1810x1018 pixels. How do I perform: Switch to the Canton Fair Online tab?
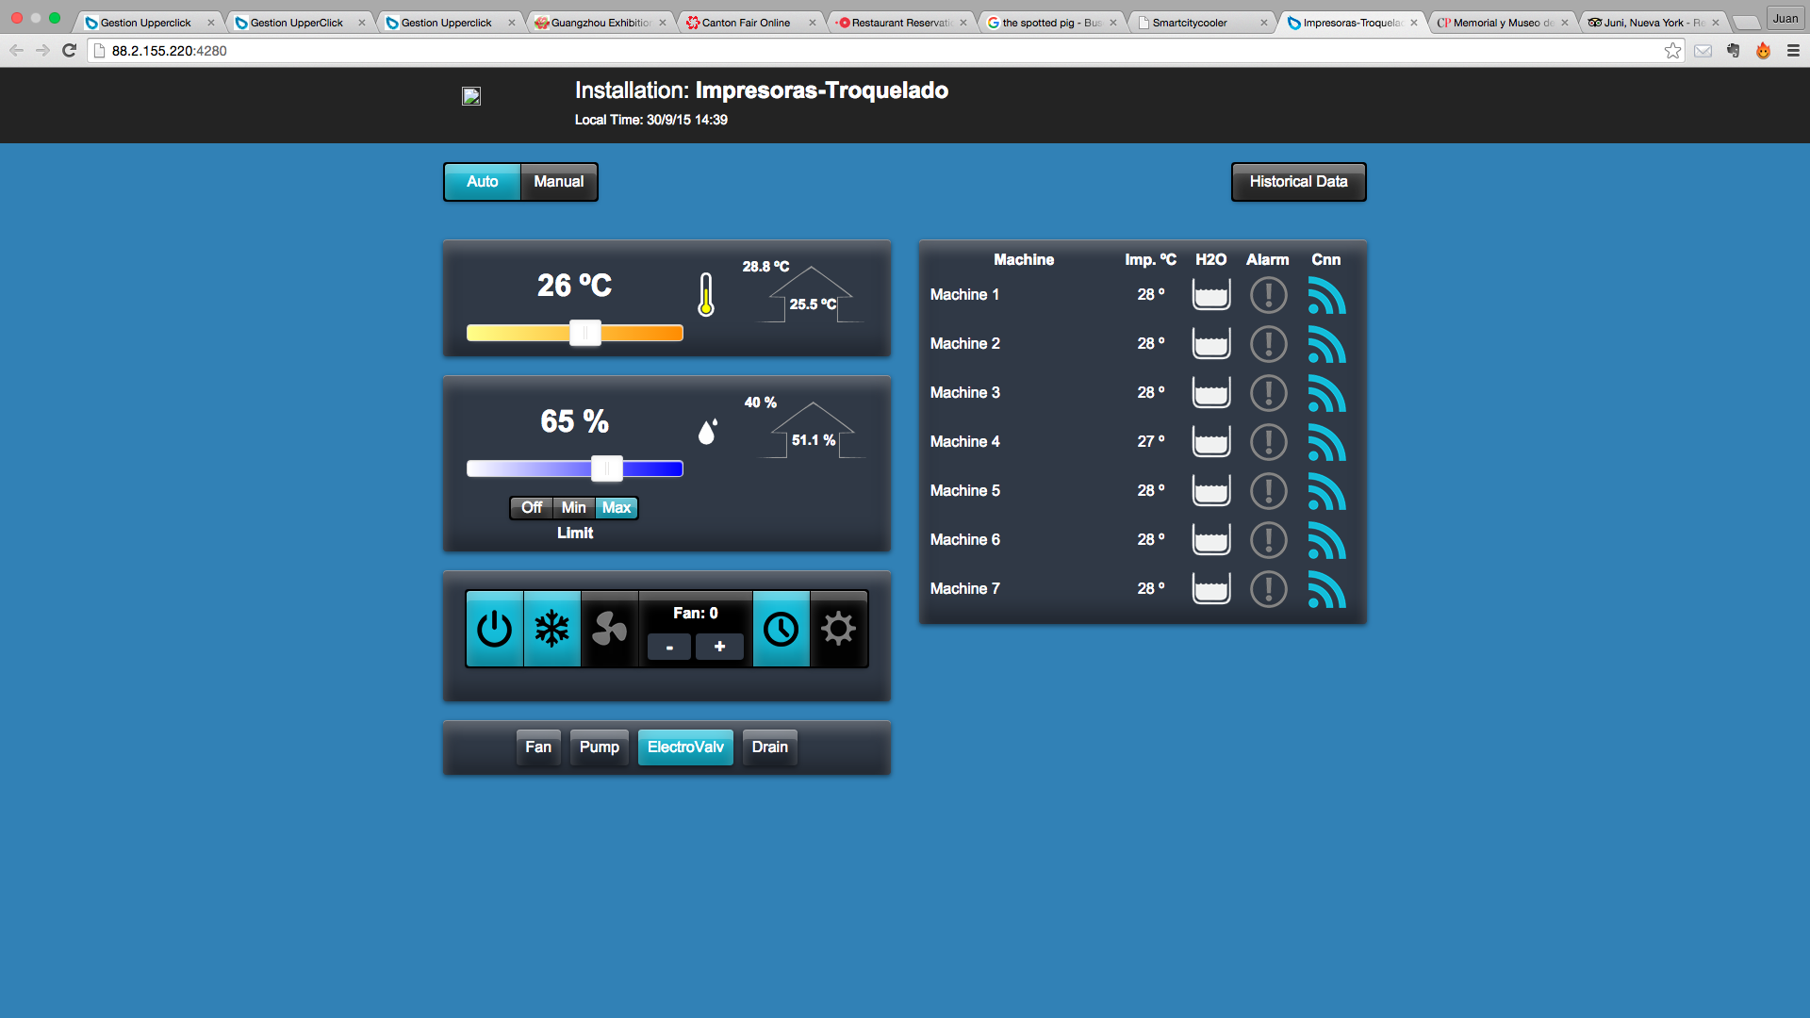click(x=746, y=23)
